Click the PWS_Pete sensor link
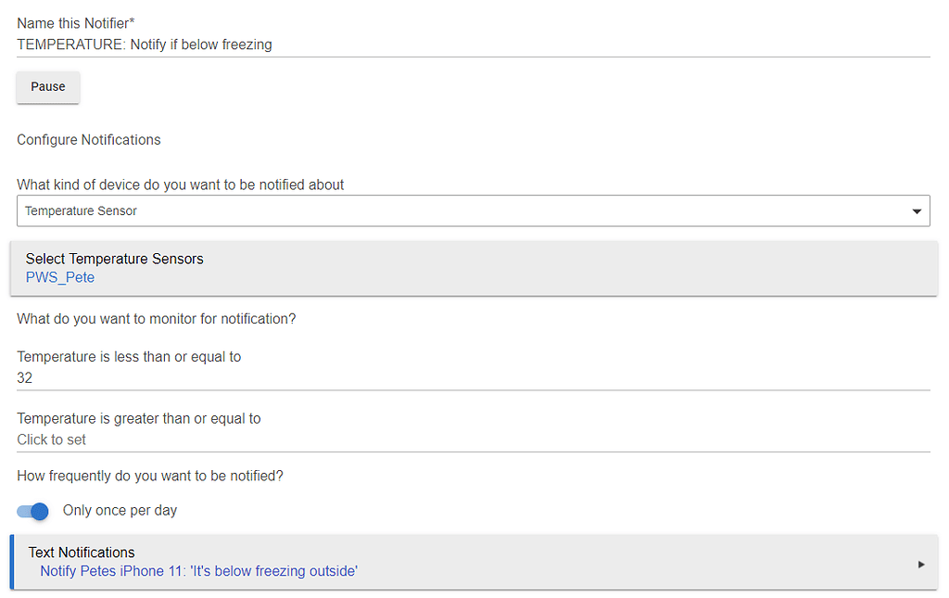Screen dimensions: 949x598 tap(60, 277)
